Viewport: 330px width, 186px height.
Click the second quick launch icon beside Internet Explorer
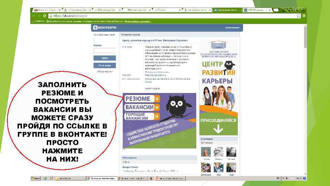[52, 178]
